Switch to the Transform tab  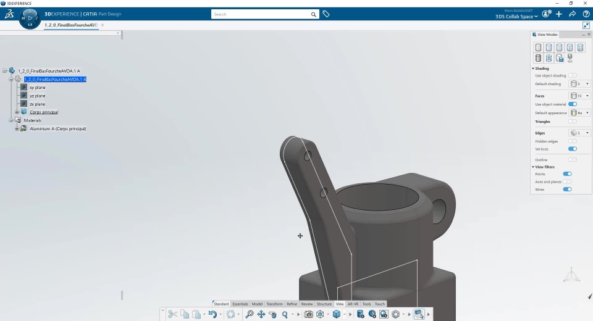coord(274,304)
